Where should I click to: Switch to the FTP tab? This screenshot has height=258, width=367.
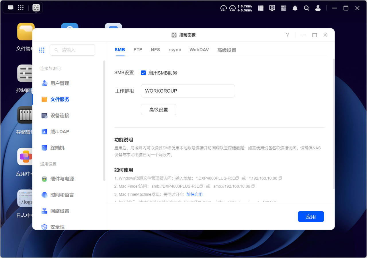138,50
